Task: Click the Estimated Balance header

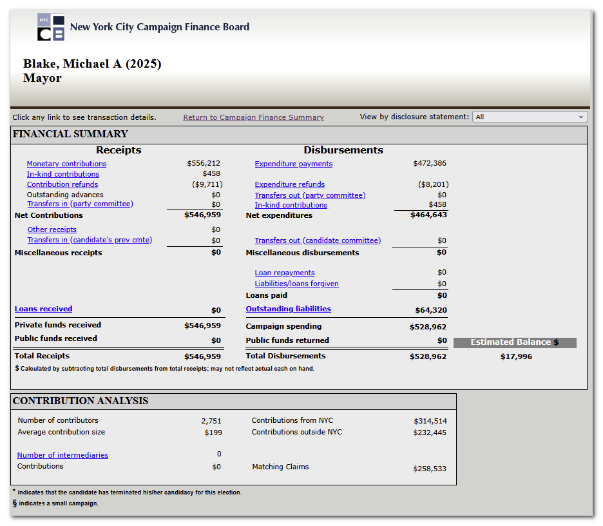Action: 515,342
